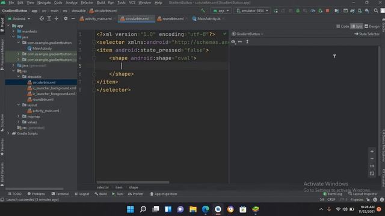Open the Logcat tool window
Screen dimensions: 385x216
coord(82,194)
